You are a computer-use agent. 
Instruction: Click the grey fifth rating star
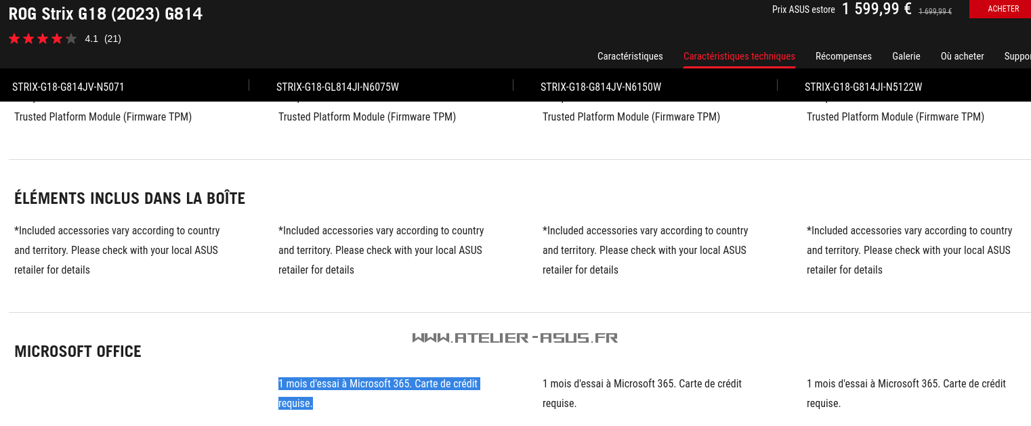pyautogui.click(x=71, y=39)
